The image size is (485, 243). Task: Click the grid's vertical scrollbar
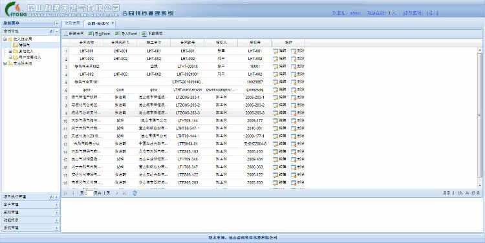pyautogui.click(x=480, y=118)
